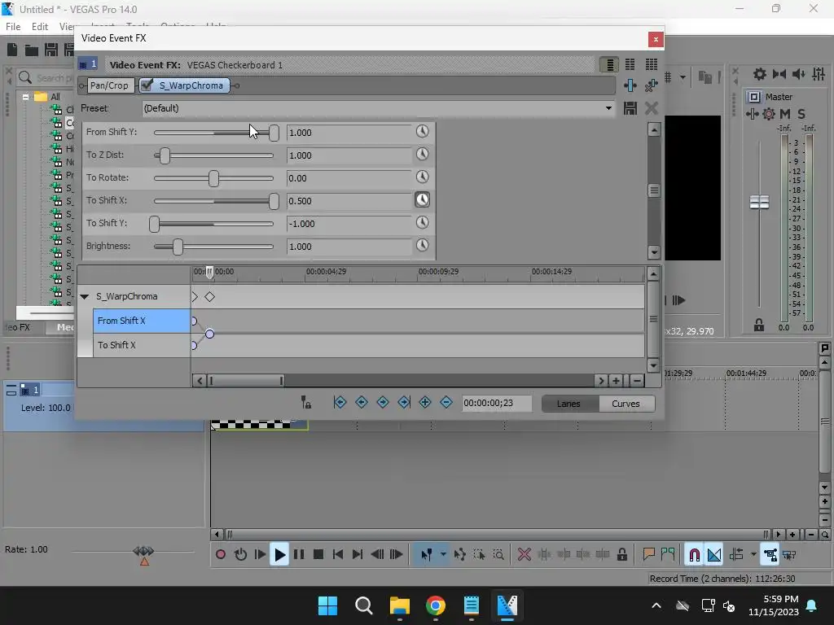The image size is (834, 625).
Task: Pause playback
Action: click(299, 555)
